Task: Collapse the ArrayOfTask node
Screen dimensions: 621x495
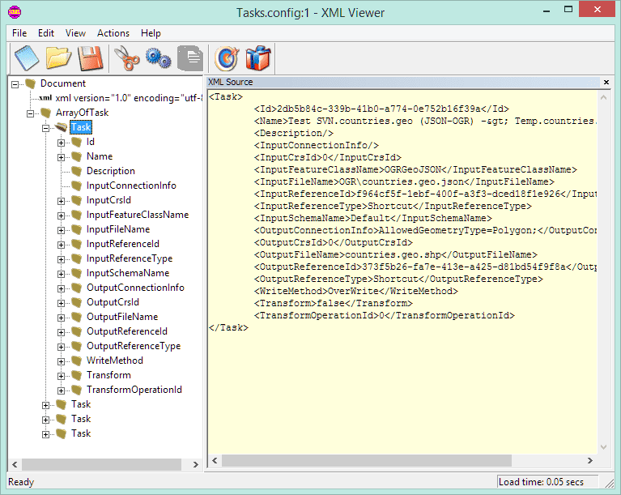Action: pos(31,113)
